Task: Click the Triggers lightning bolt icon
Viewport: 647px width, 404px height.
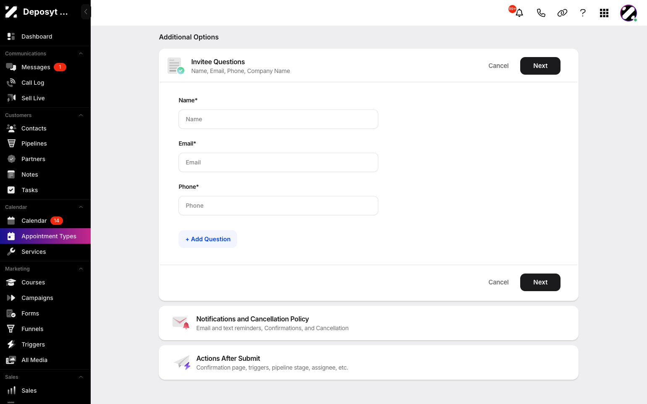Action: [11, 344]
